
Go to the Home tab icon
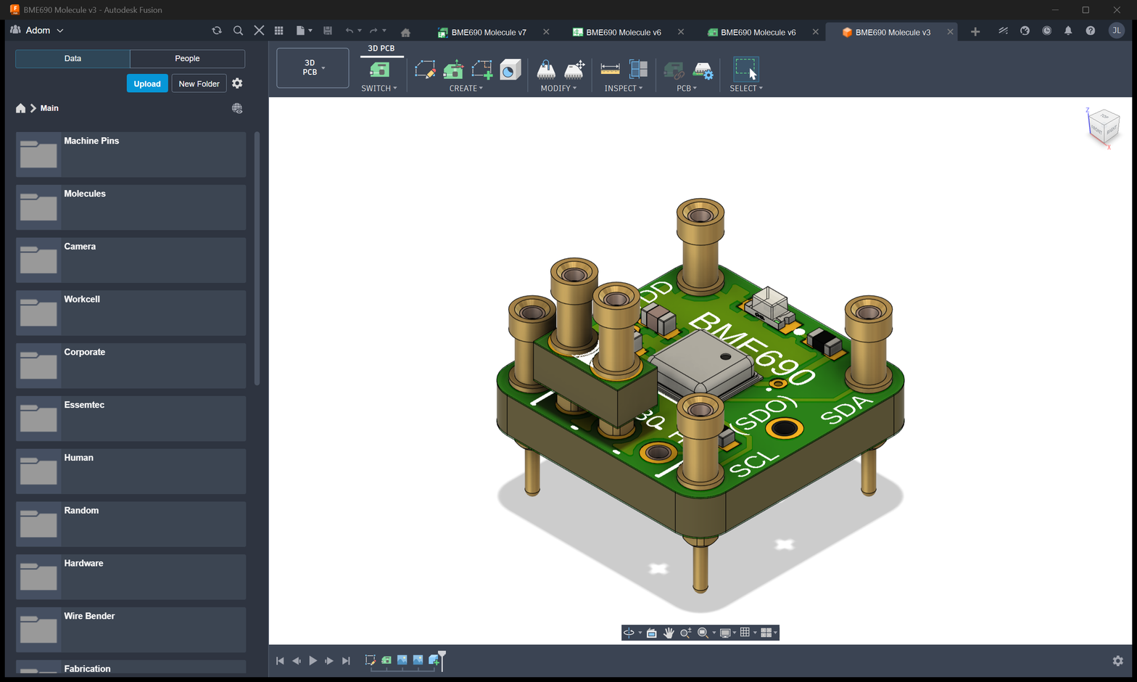pos(405,32)
